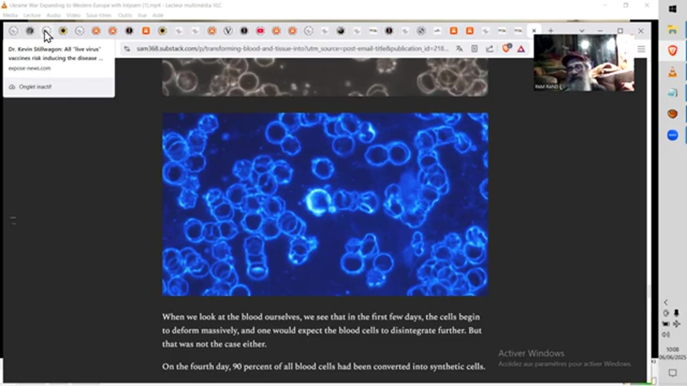Open the VLC Vue menu
Screen dimensions: 687x386
pyautogui.click(x=142, y=16)
